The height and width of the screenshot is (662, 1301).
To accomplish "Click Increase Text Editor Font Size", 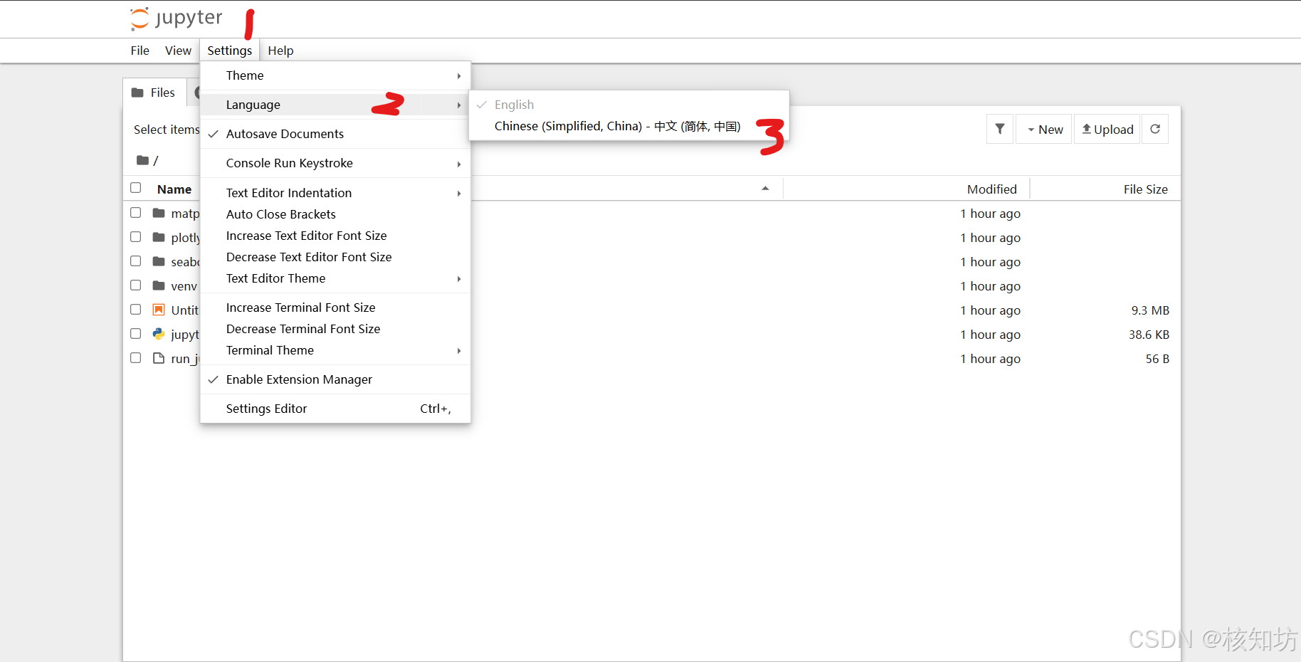I will coord(335,236).
